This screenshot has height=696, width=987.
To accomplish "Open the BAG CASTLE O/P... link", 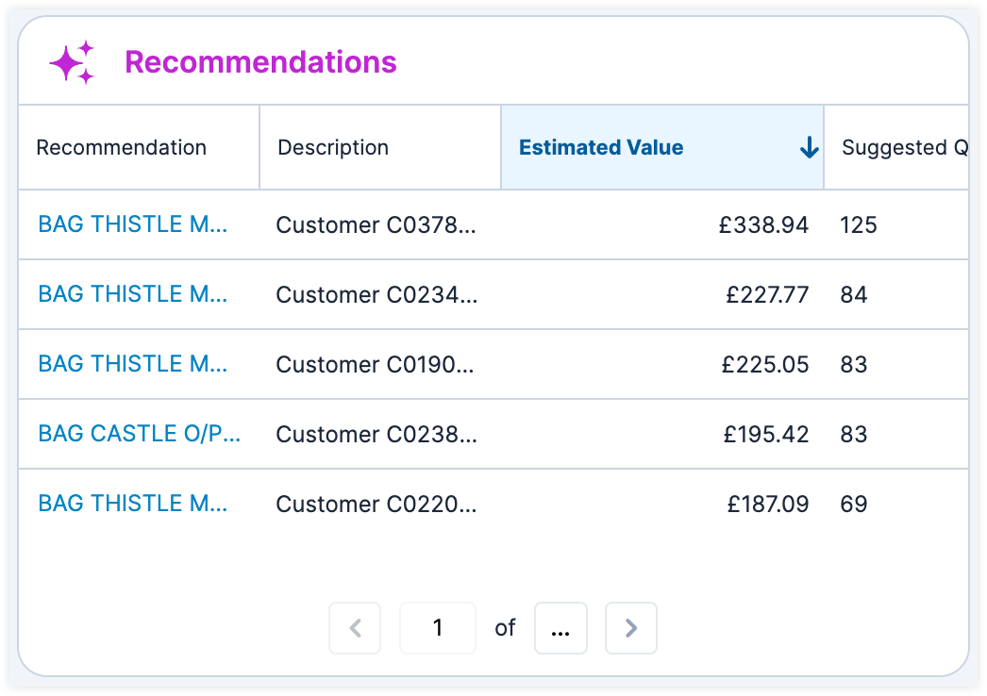I will tap(139, 434).
